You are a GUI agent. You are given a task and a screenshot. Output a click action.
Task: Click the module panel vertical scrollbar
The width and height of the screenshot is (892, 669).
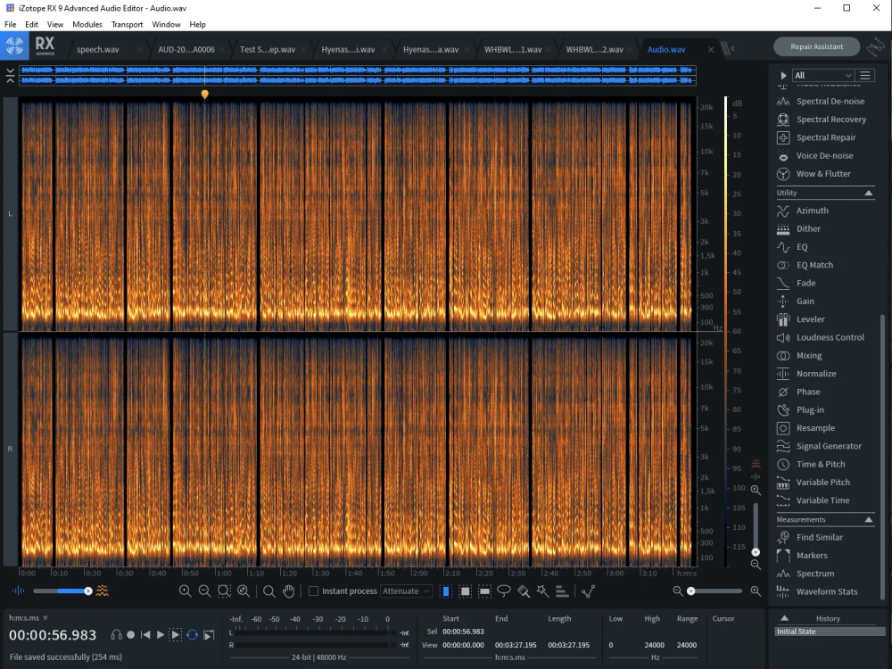click(x=882, y=456)
